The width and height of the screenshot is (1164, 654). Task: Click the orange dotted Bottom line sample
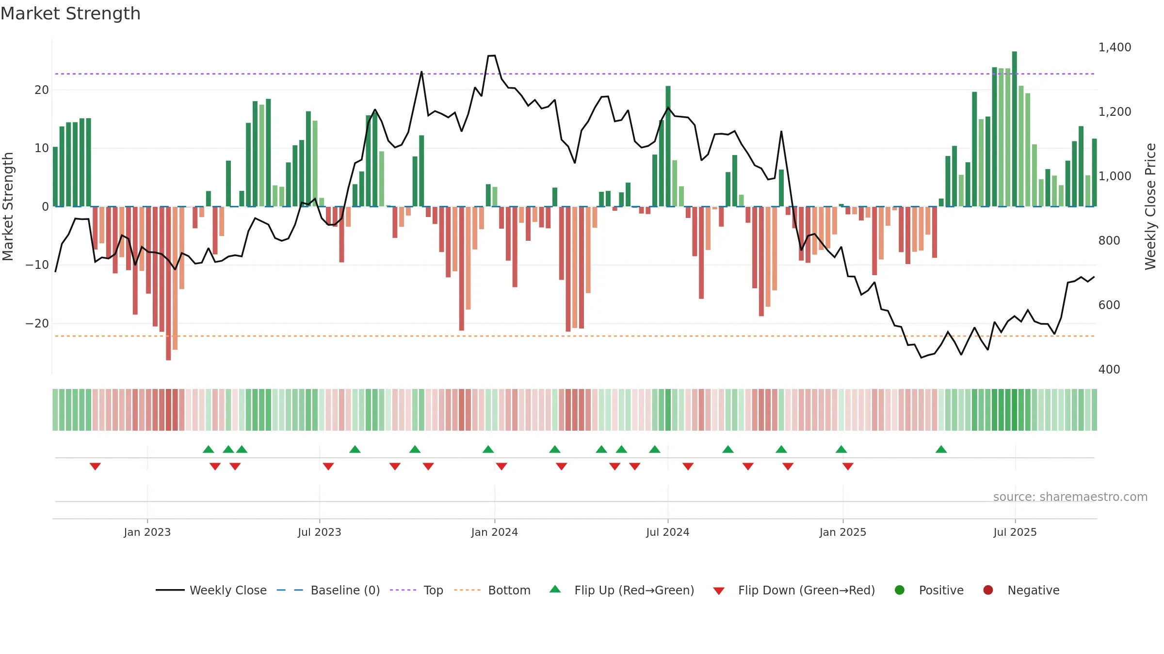[467, 590]
